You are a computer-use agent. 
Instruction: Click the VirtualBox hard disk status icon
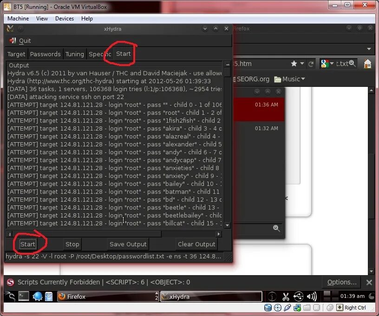268,308
